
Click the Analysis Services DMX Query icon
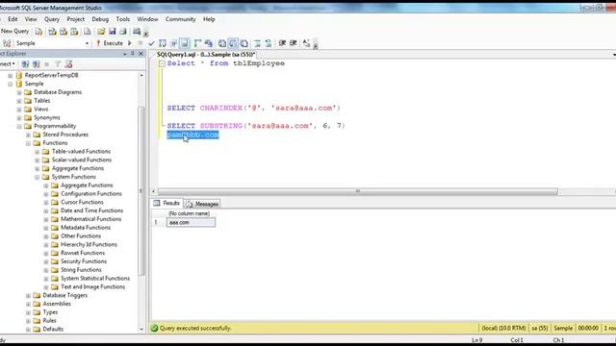64,32
